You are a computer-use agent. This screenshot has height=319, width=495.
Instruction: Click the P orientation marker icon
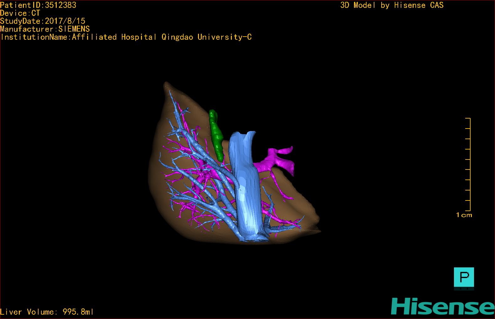(x=464, y=278)
